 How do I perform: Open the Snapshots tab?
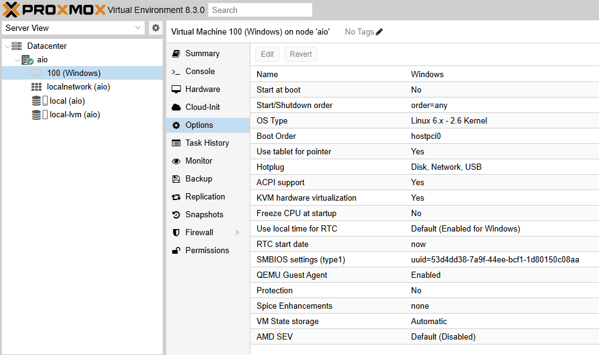click(x=208, y=214)
